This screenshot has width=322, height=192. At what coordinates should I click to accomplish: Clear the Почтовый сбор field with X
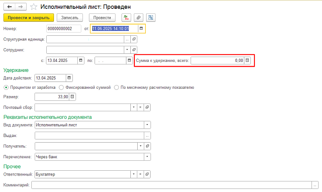pos(140,108)
